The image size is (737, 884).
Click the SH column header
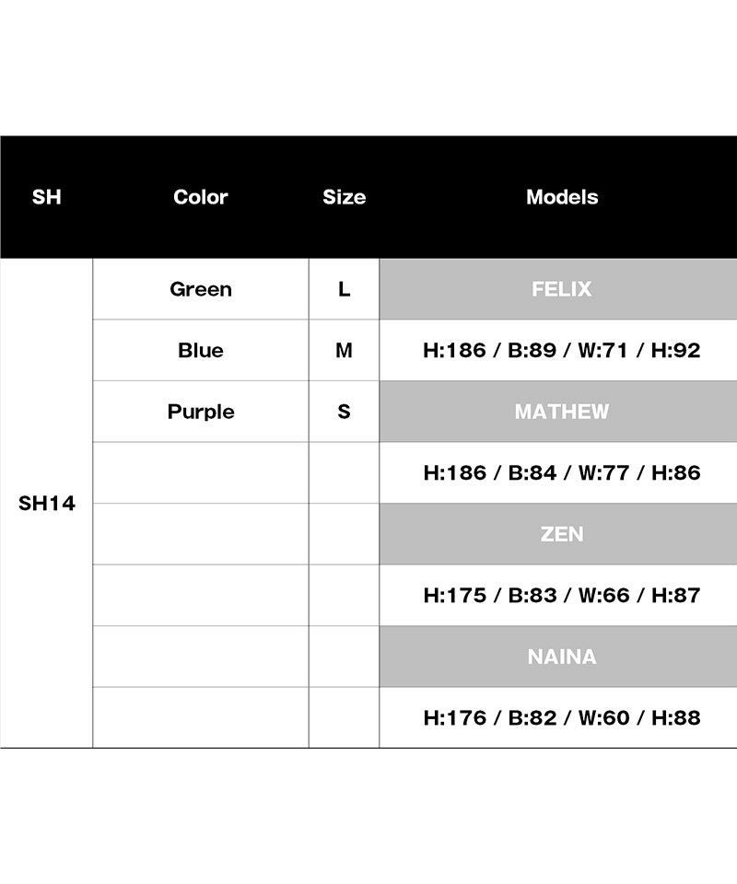coord(46,197)
